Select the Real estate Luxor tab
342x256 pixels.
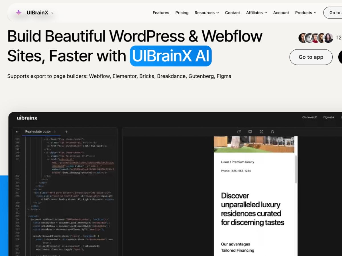[x=38, y=131]
